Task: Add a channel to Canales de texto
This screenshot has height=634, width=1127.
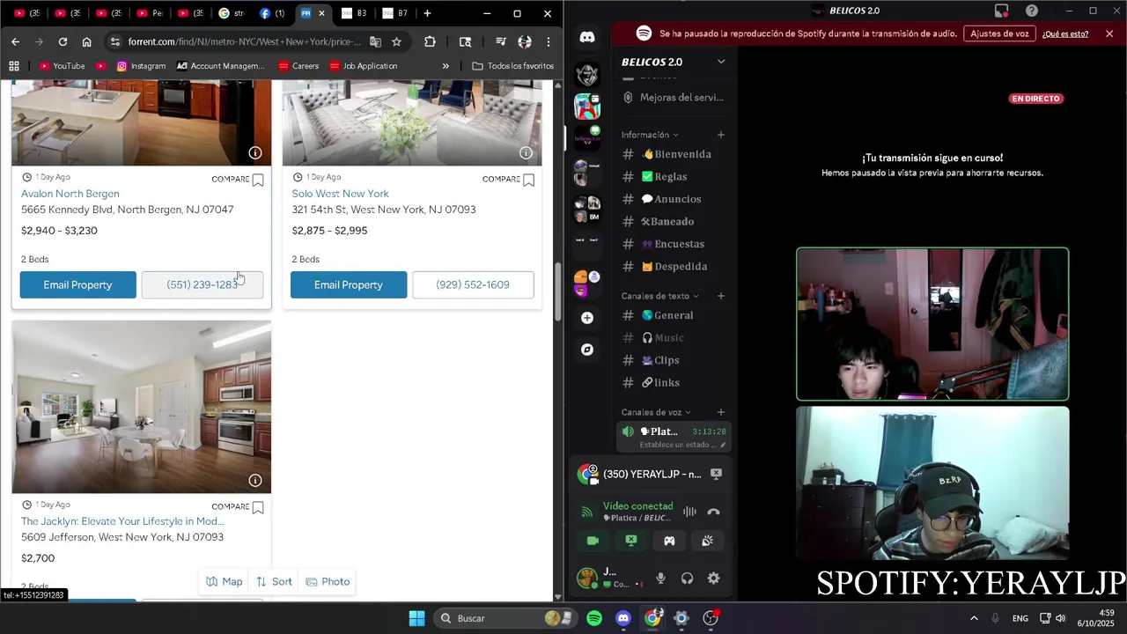Action: click(721, 296)
